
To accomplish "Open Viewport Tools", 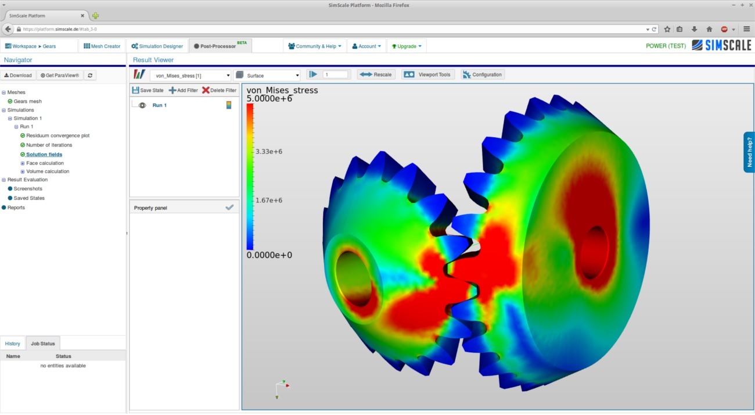I will [427, 74].
